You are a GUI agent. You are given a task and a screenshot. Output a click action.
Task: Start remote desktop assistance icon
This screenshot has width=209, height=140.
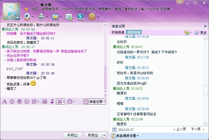[x=80, y=17]
